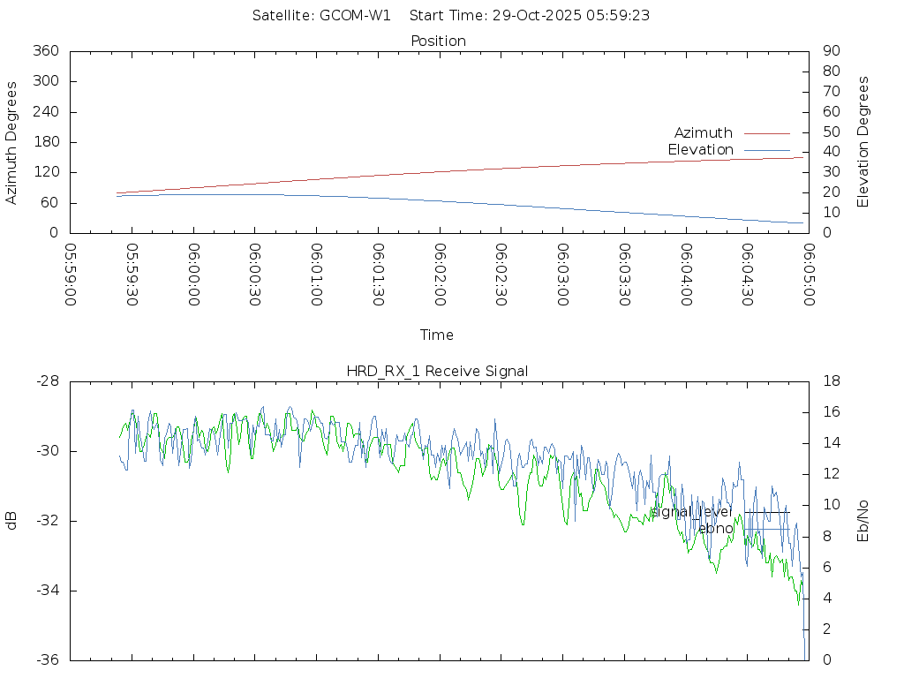Viewport: 904px width, 678px height.
Task: Select the Satellite: GCOM-W1 header text
Action: pos(320,15)
